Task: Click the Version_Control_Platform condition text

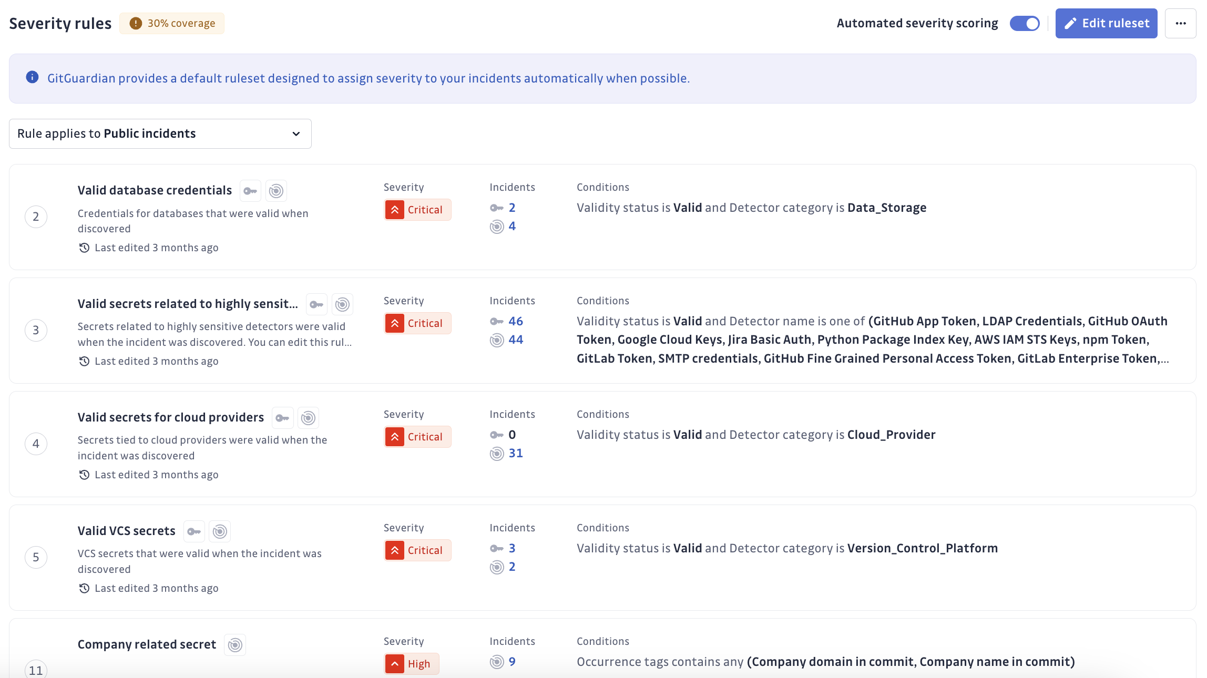Action: point(923,548)
